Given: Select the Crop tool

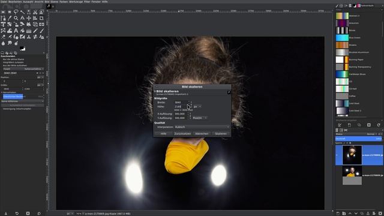Looking at the screenshot, I should pyautogui.click(x=41, y=18).
